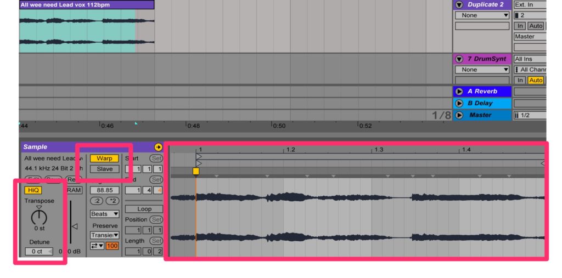The image size is (562, 278).
Task: Toggle the Warp switch off
Action: pyautogui.click(x=104, y=158)
